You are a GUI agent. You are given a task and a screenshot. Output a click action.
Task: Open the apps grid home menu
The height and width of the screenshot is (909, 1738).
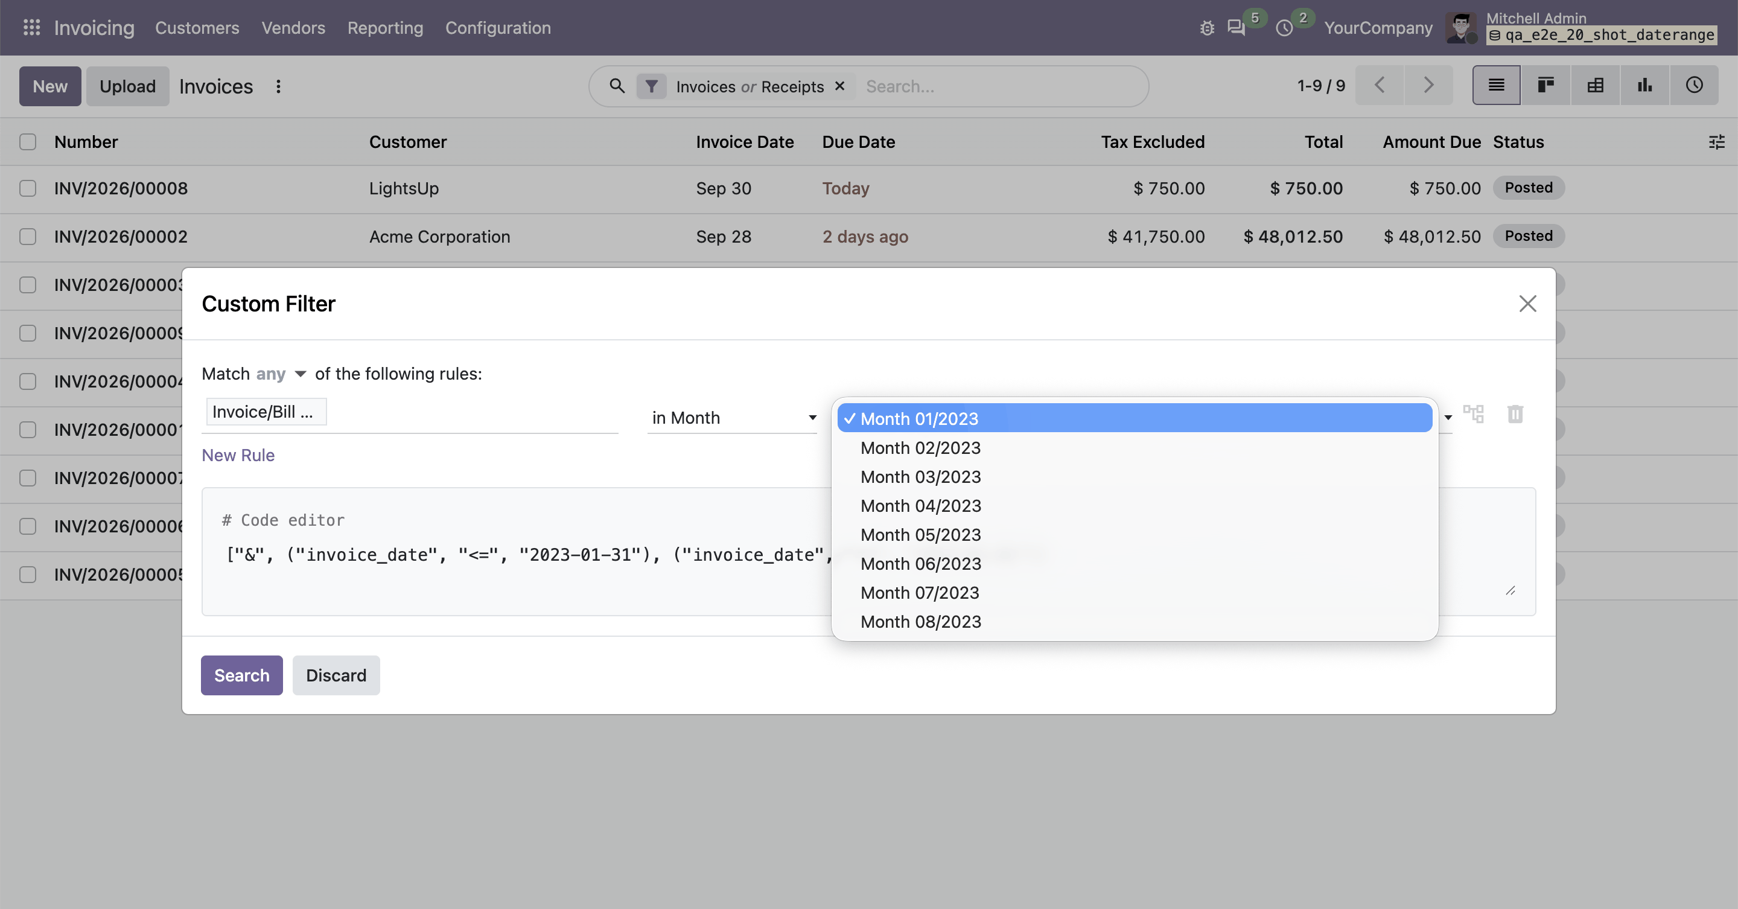tap(32, 28)
